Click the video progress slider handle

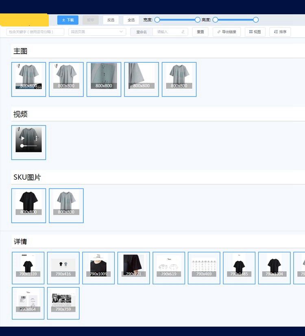22,146
